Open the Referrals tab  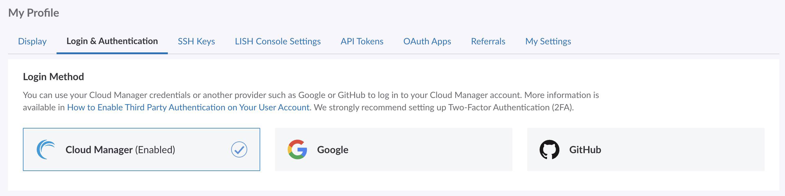point(488,41)
